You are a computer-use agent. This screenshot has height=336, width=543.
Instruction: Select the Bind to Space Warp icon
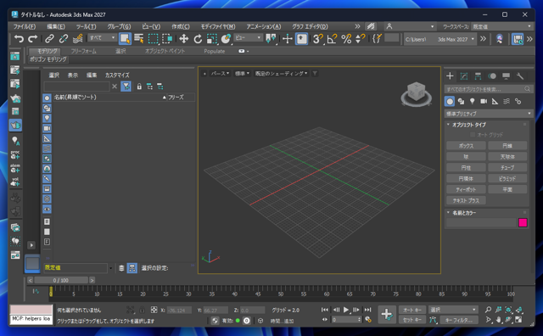tap(77, 38)
